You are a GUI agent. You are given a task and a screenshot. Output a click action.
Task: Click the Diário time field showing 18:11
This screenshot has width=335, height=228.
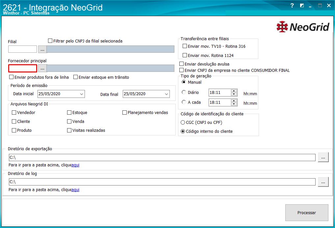[220, 93]
